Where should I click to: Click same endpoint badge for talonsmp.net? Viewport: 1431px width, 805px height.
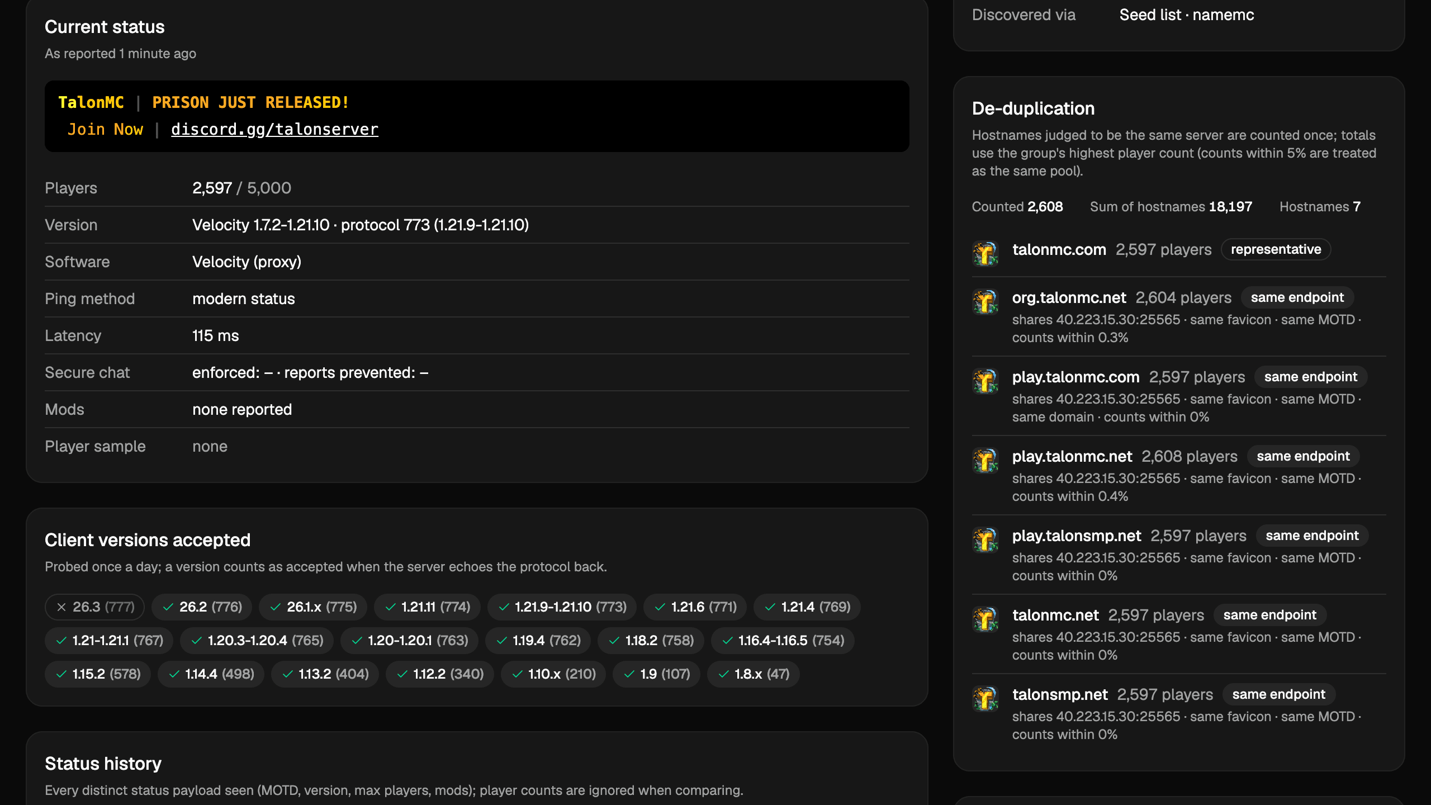pyautogui.click(x=1278, y=694)
